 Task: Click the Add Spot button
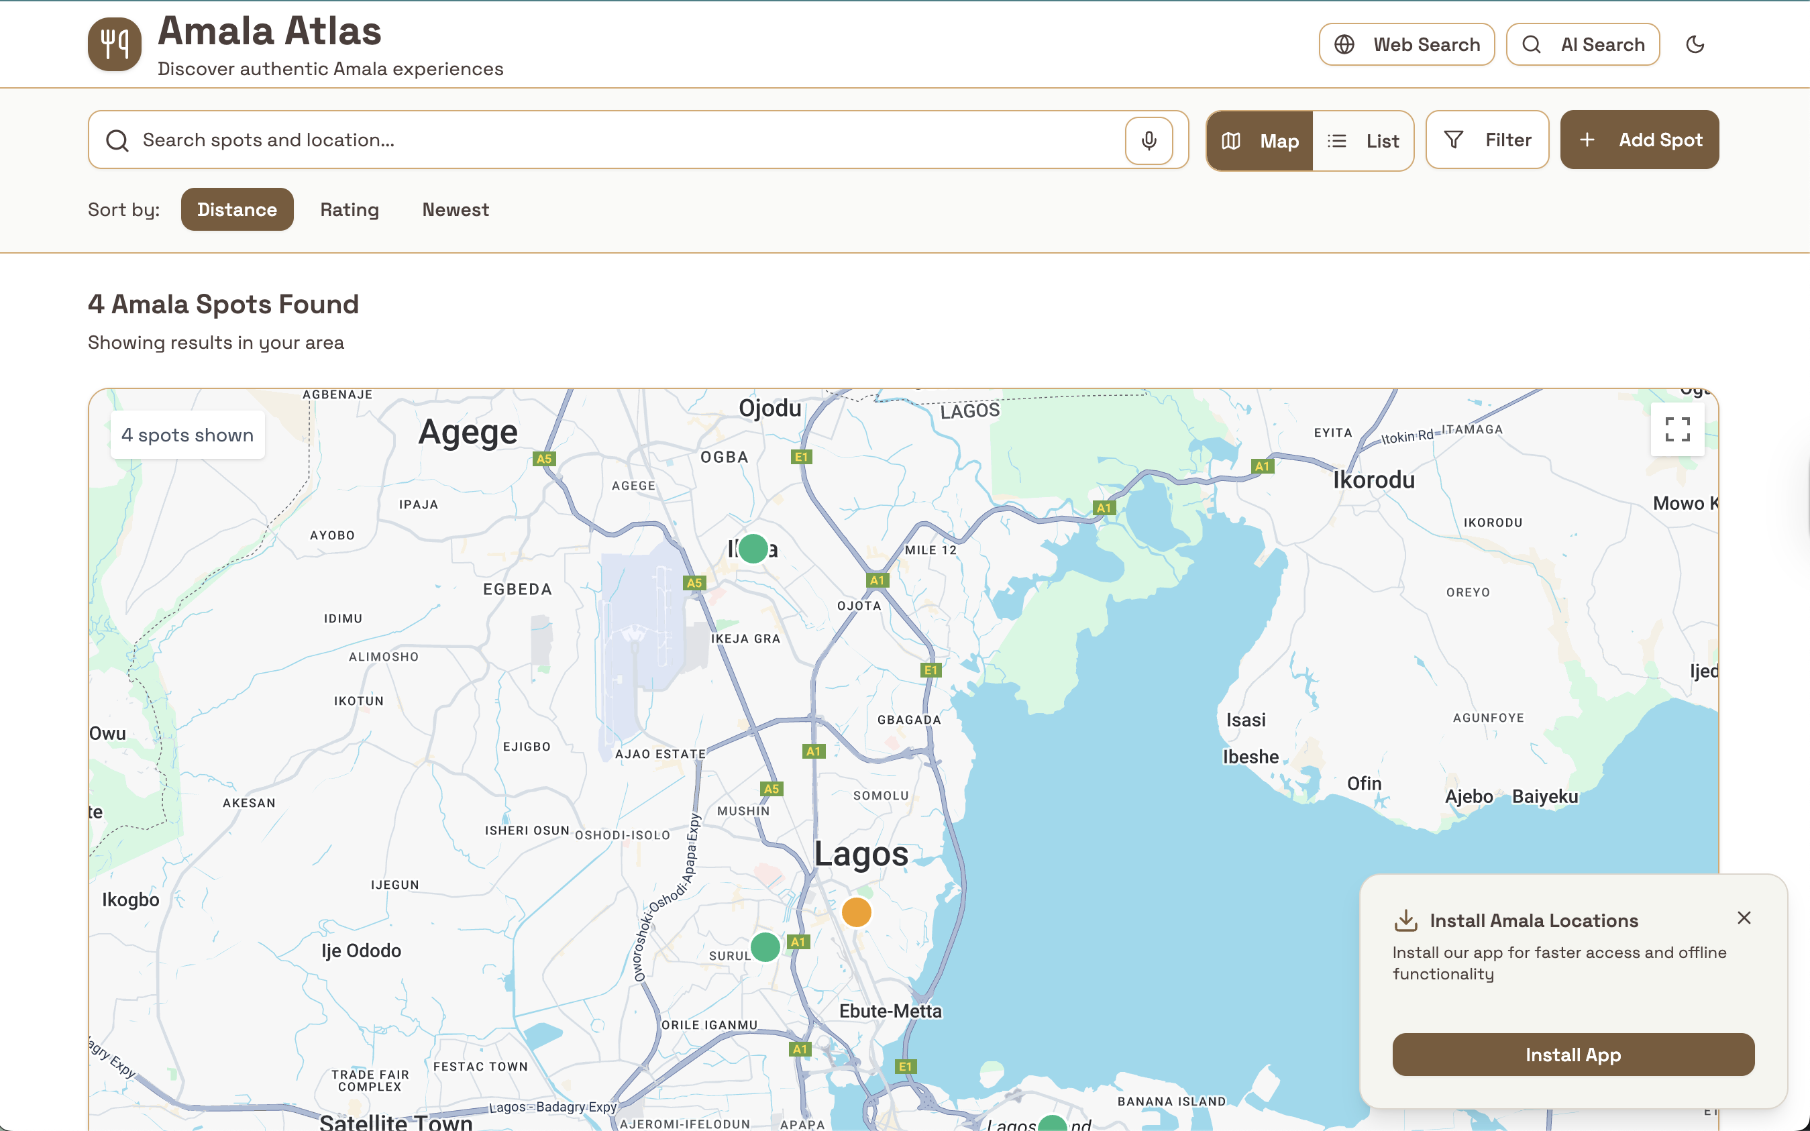coord(1640,140)
